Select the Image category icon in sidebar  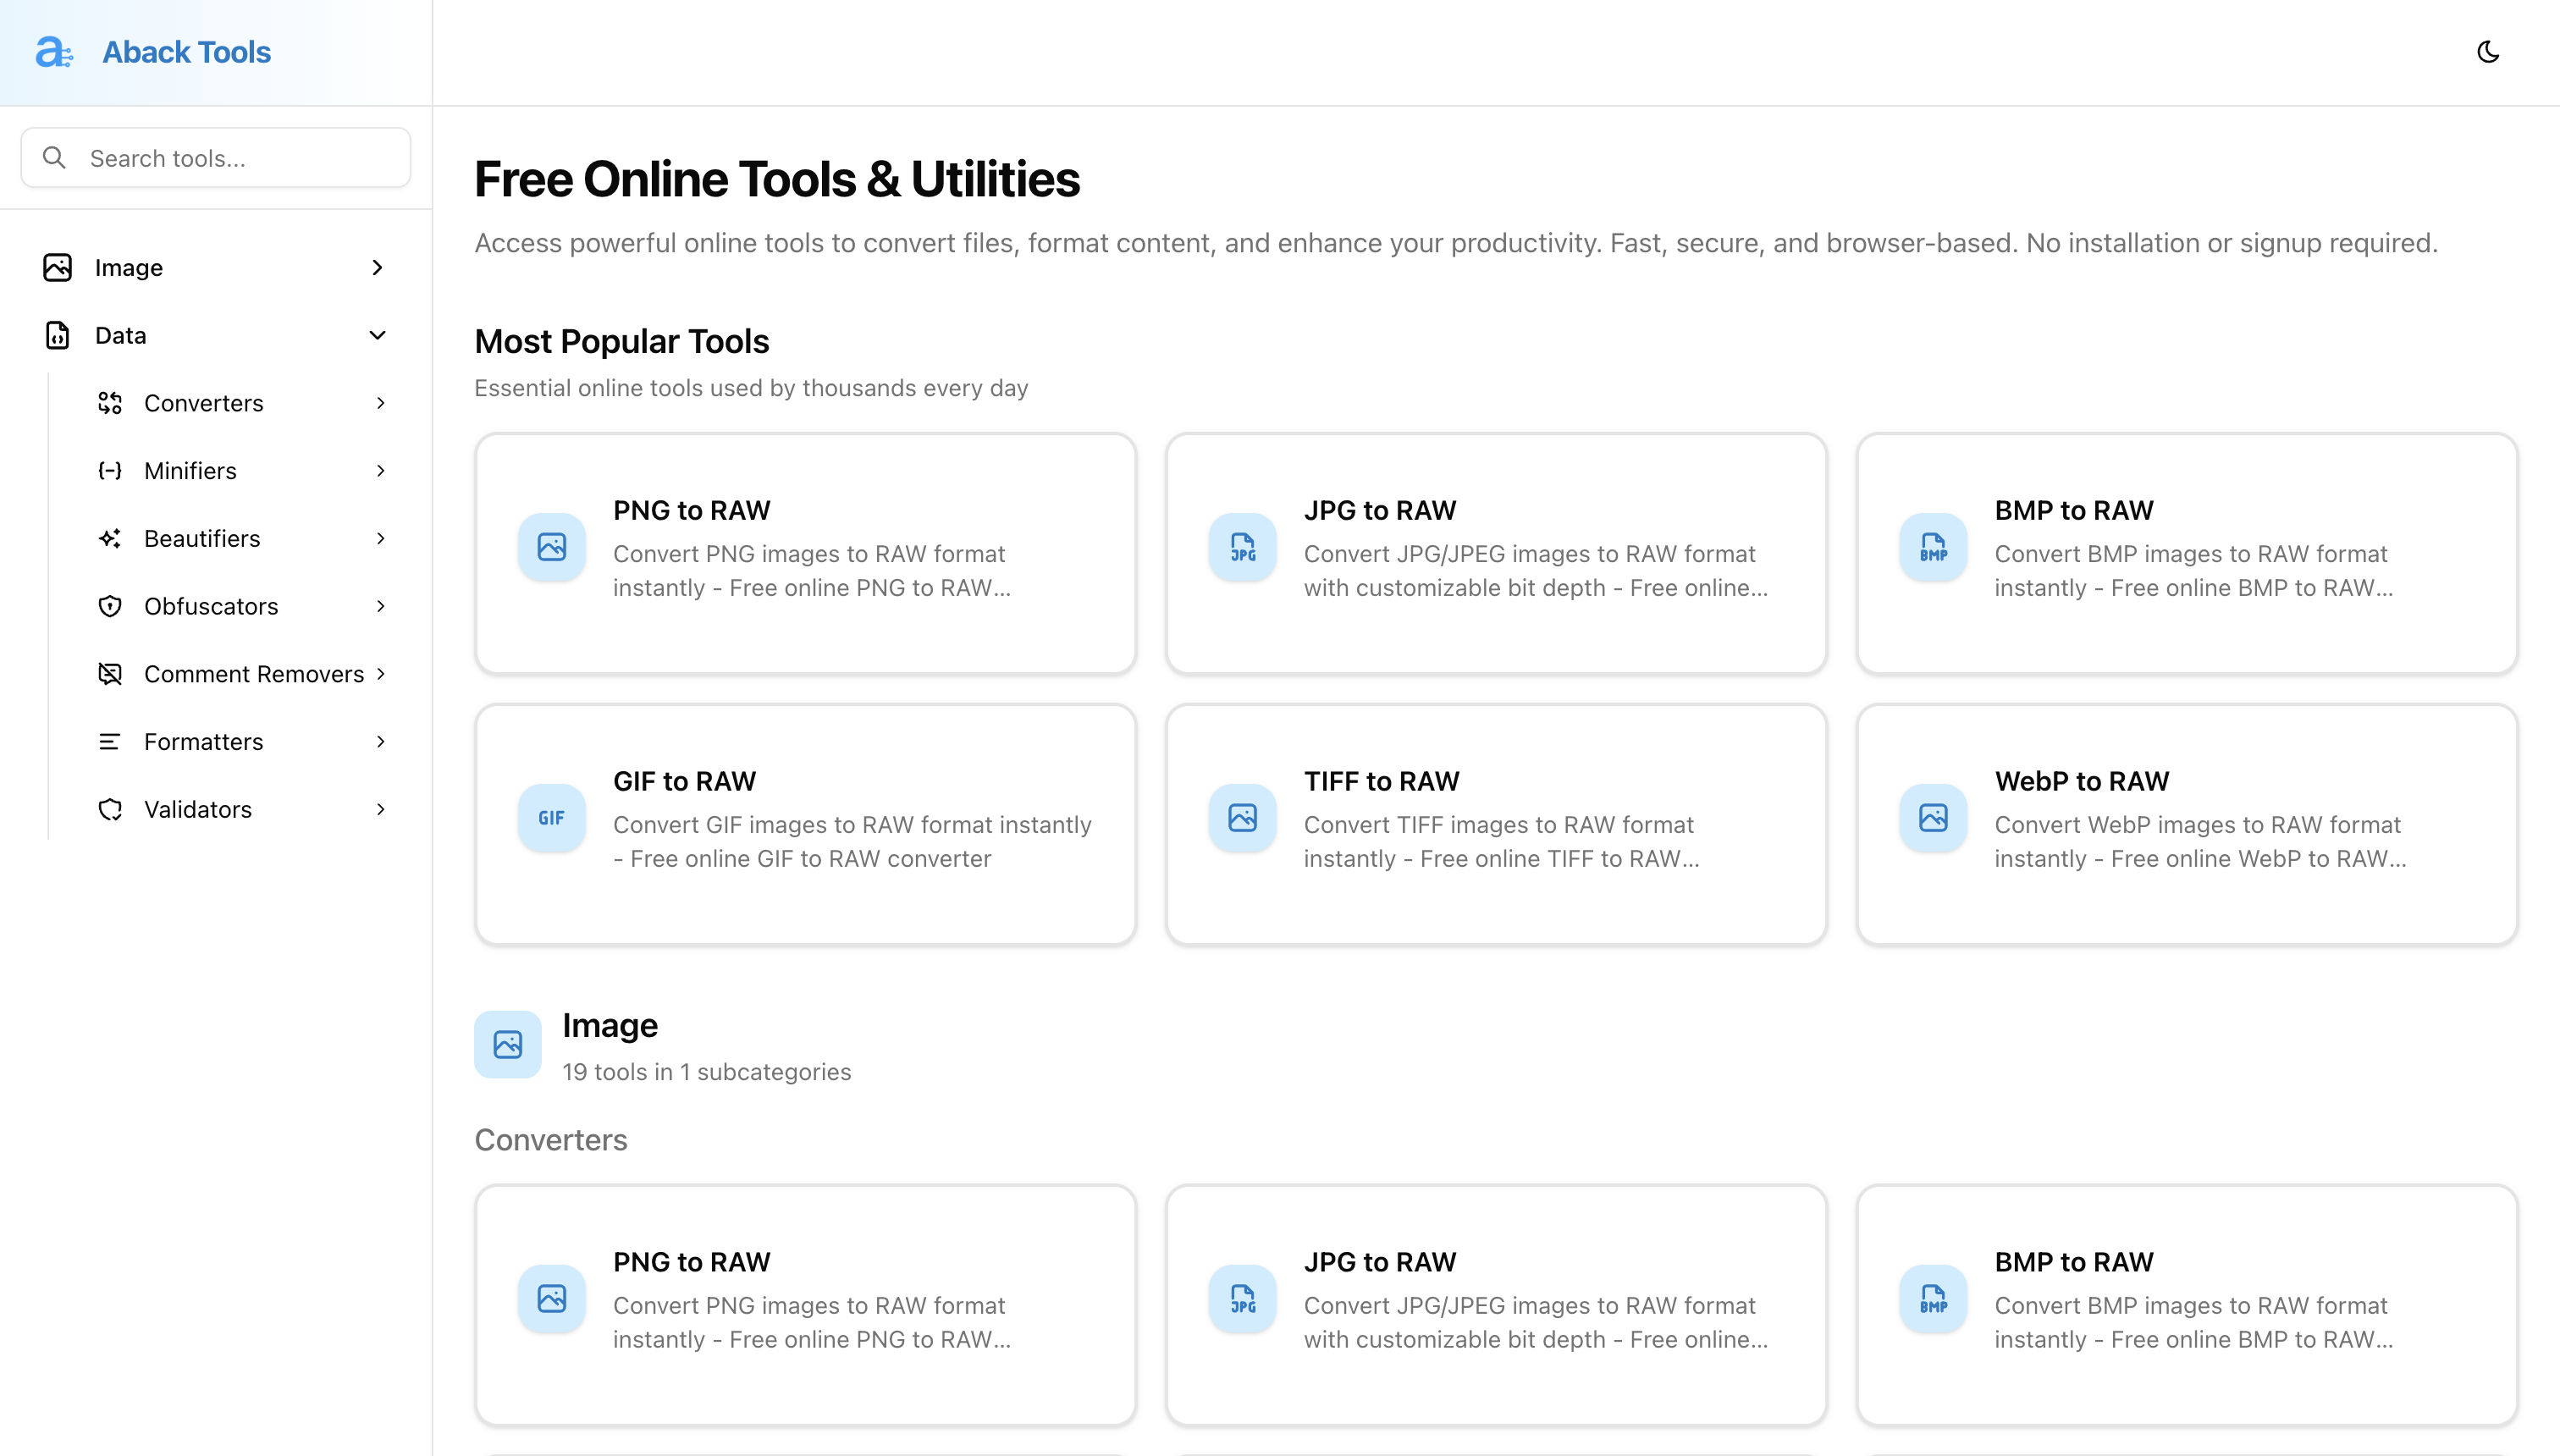click(57, 267)
